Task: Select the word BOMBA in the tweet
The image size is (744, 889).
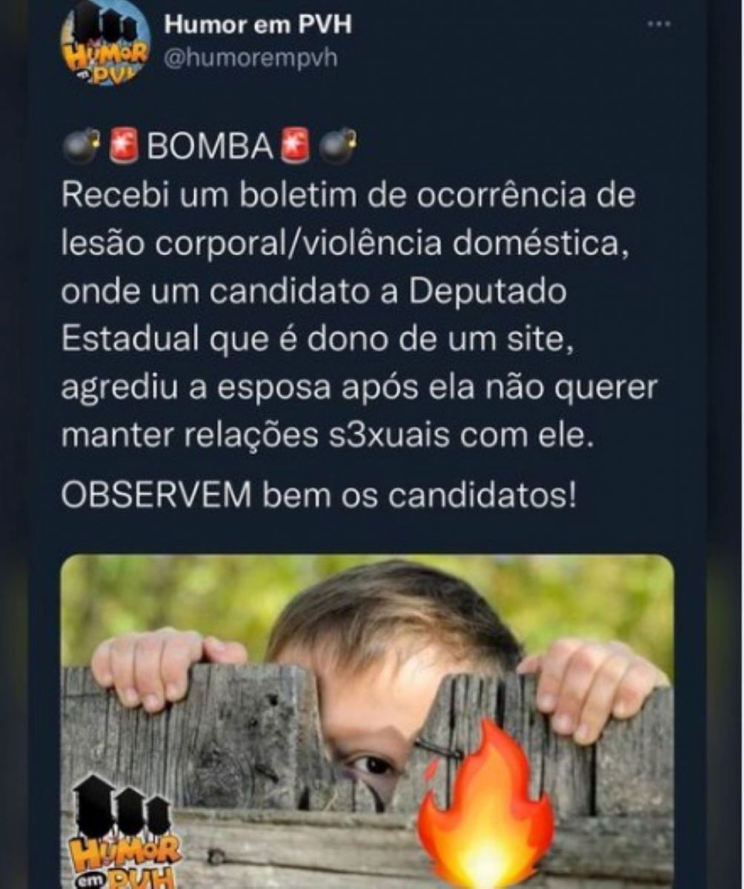Action: (210, 147)
